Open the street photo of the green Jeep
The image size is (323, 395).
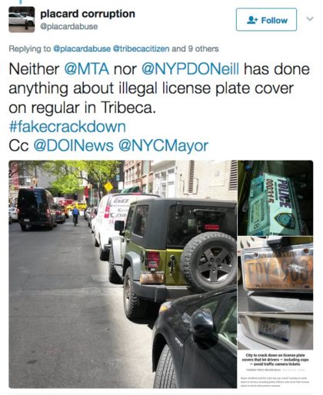(123, 274)
